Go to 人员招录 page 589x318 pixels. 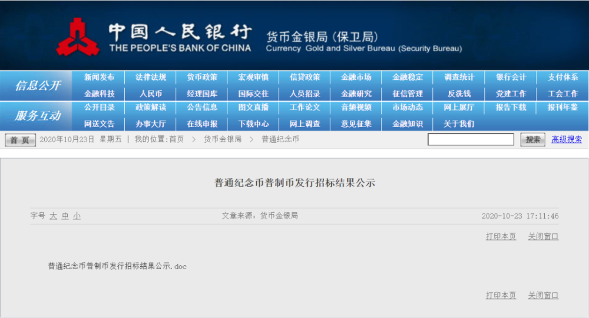pyautogui.click(x=305, y=93)
